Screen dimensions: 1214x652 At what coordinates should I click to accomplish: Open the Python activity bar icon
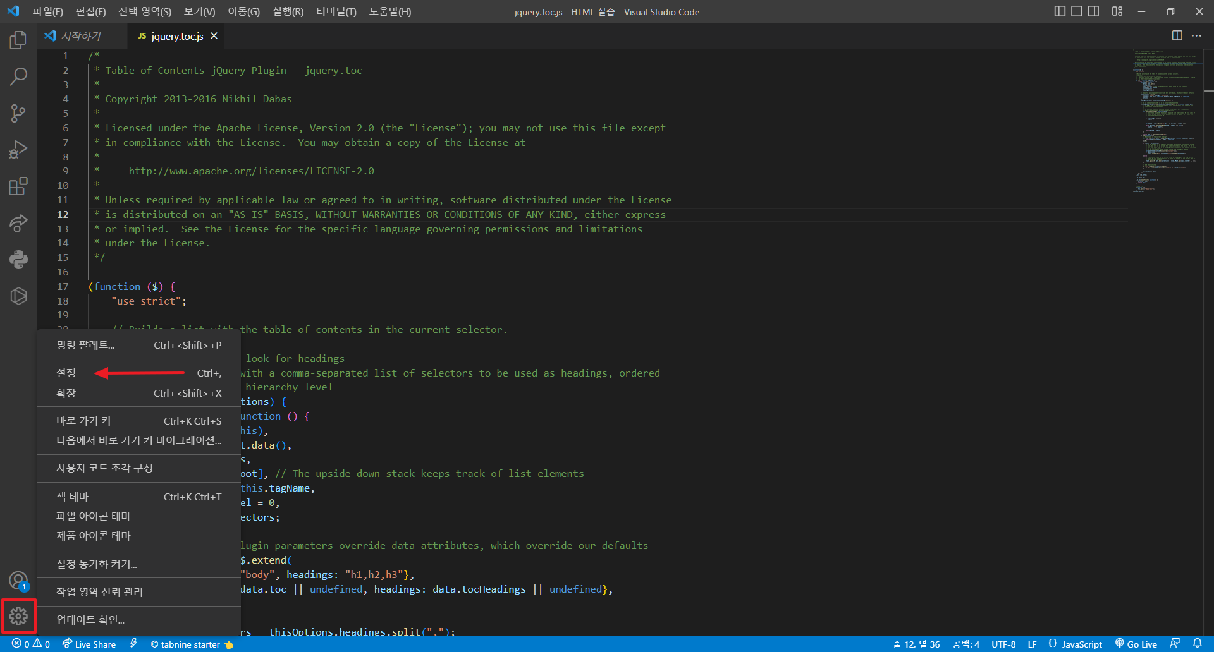(18, 259)
